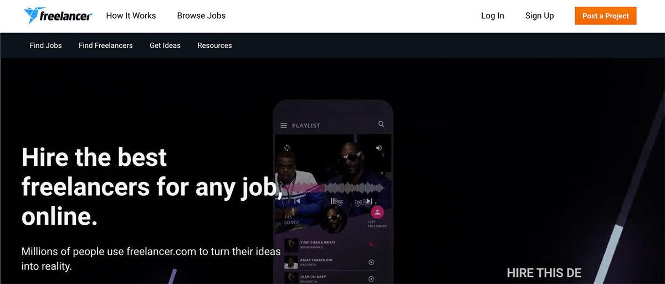665x284 pixels.
Task: Click the pink follow user icon
Action: [x=377, y=212]
